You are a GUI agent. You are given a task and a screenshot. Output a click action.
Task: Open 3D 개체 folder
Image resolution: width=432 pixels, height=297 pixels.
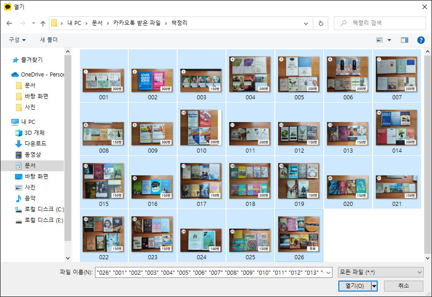point(30,133)
